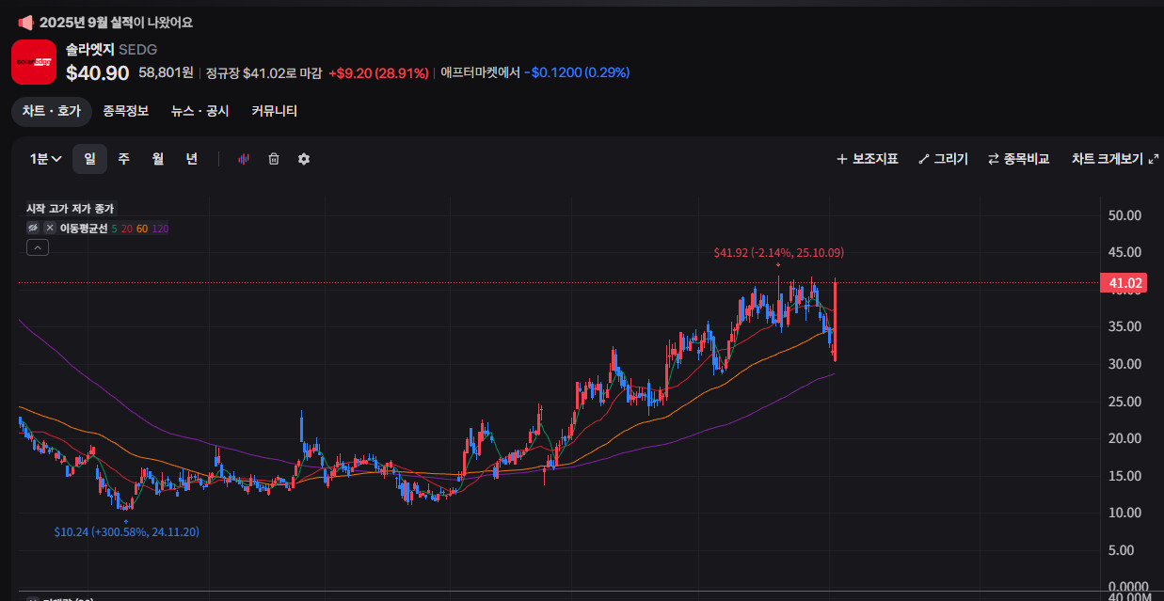Screen dimensions: 1164x601
Task: Open 그리기 drawing tools
Action: click(x=943, y=159)
